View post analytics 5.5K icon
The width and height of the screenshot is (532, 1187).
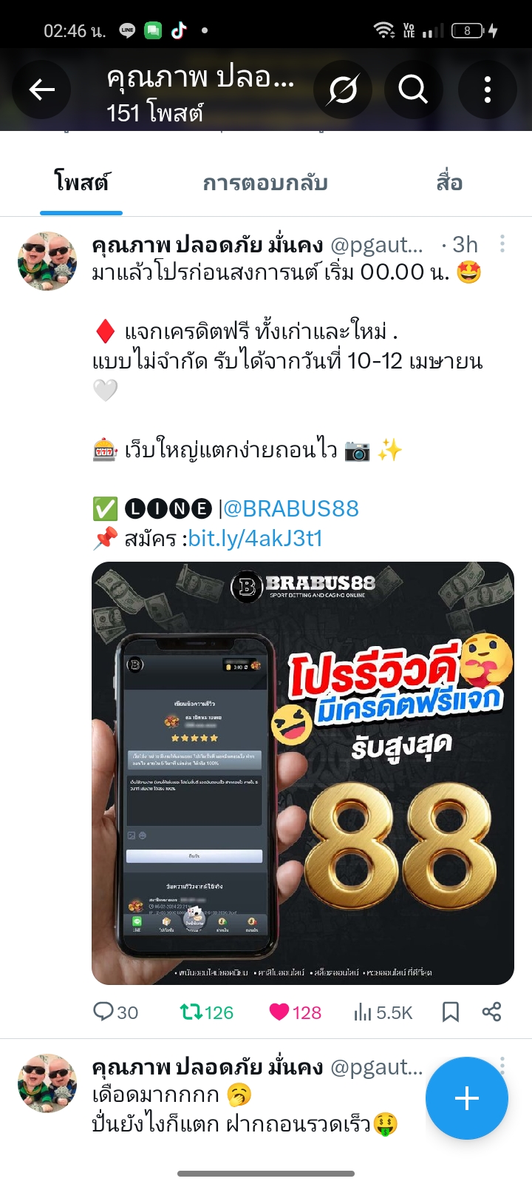point(383,1012)
